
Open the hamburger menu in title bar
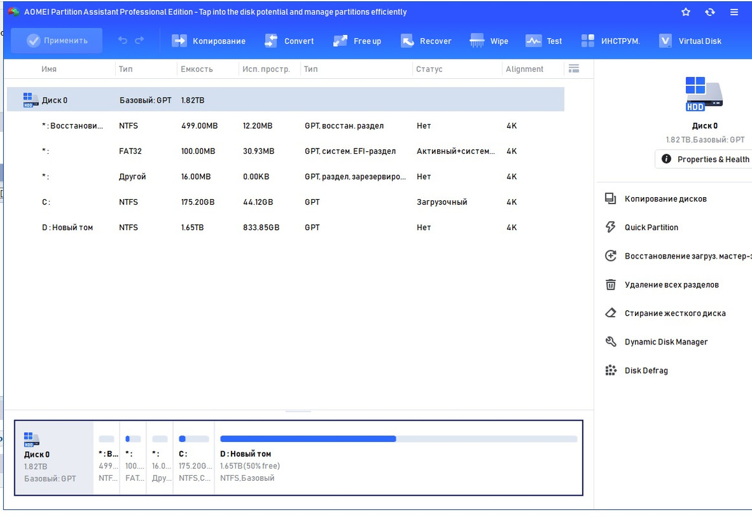735,12
